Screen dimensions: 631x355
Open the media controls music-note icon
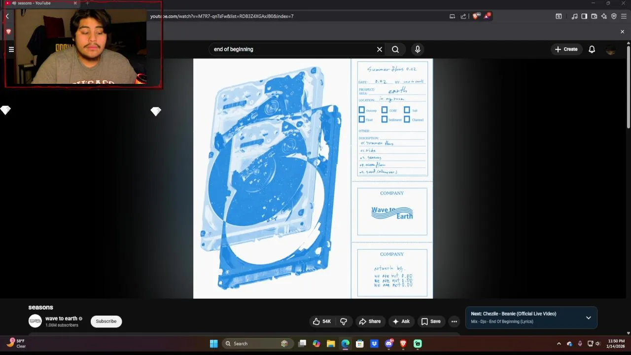pyautogui.click(x=574, y=16)
